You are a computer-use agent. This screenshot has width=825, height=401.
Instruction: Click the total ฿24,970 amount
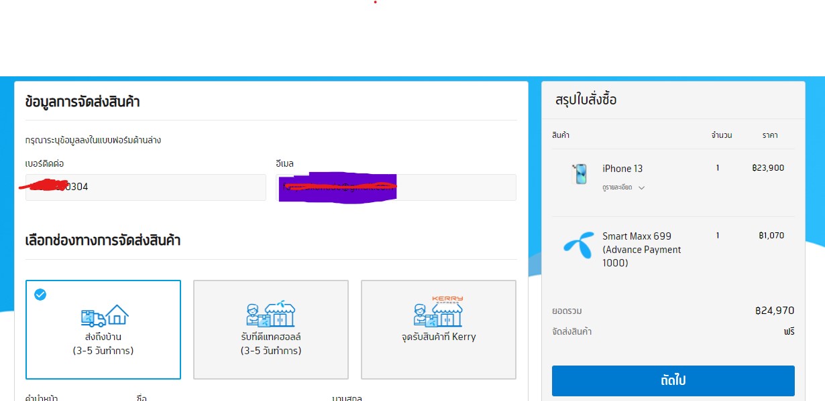coord(774,311)
